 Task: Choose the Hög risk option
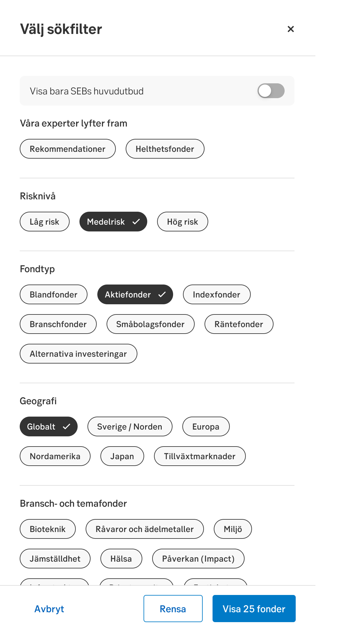[x=182, y=222]
